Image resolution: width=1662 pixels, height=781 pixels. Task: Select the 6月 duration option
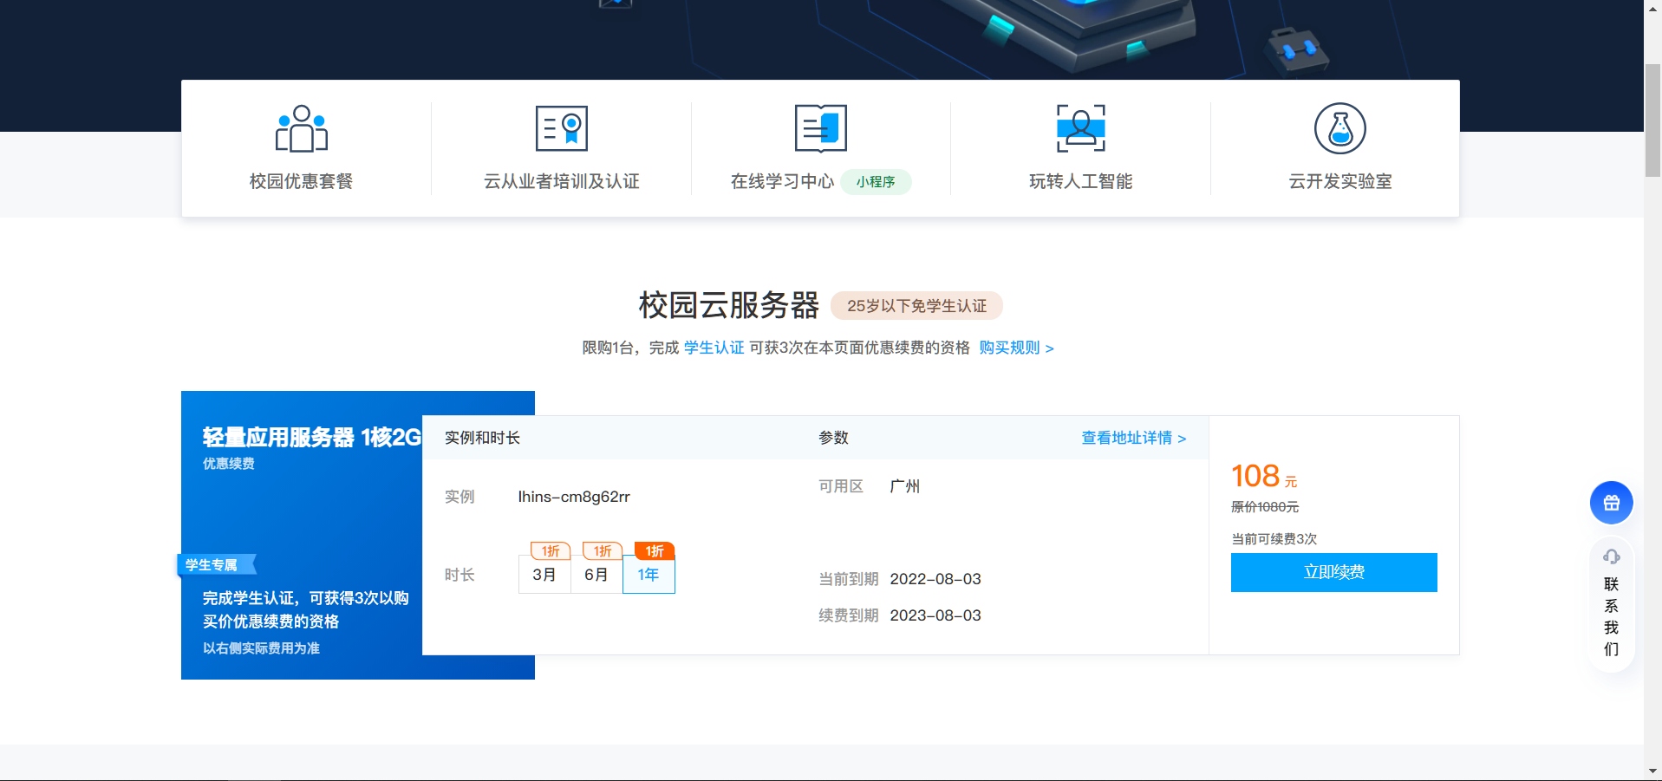click(596, 575)
